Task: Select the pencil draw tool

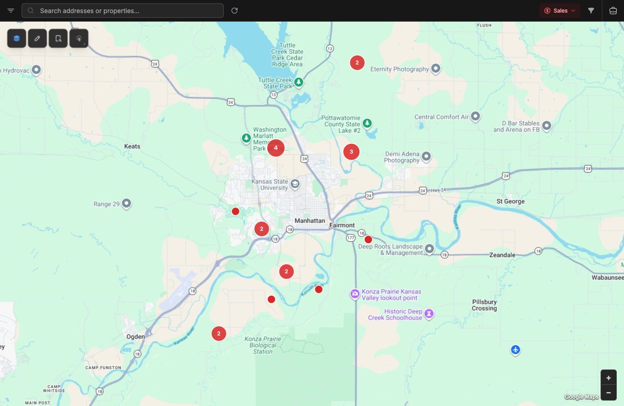Action: tap(37, 38)
